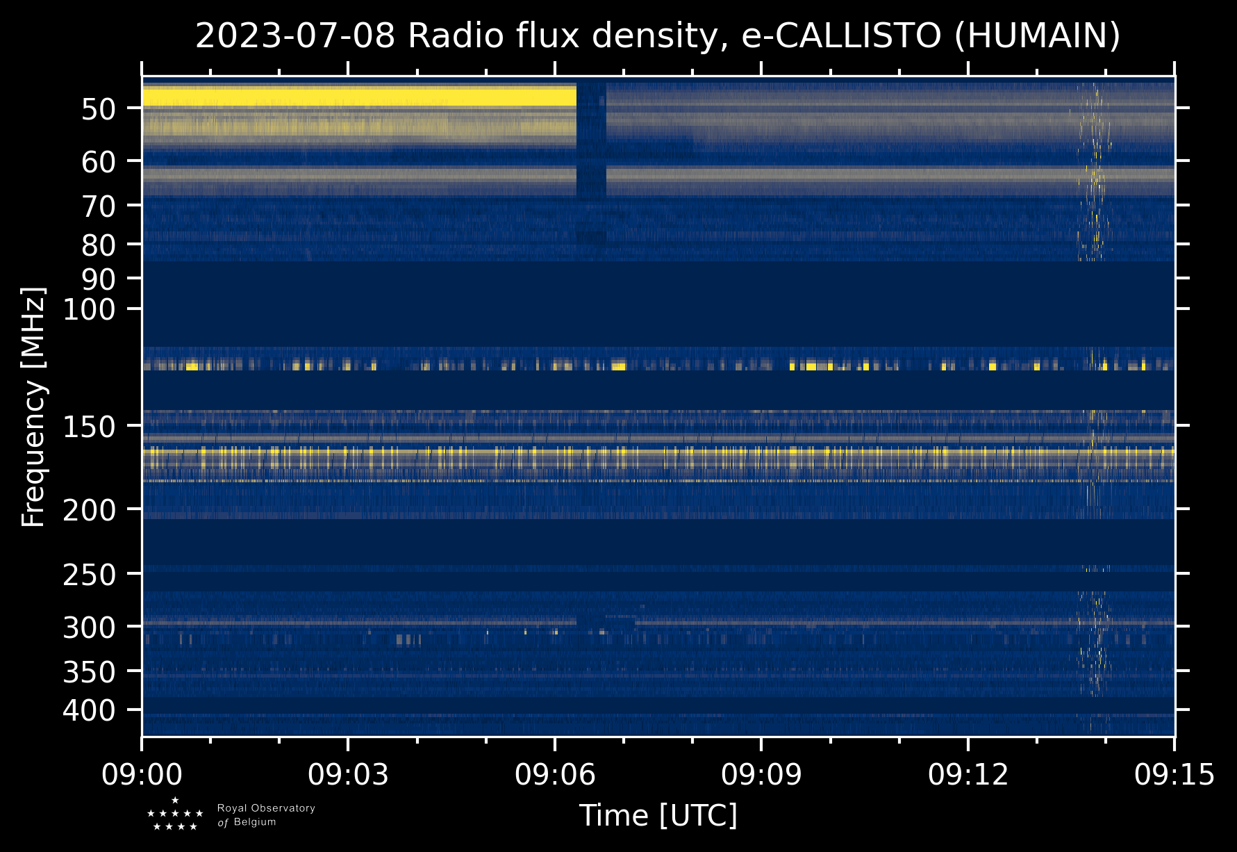Click the 400 MHz frequency tick label
Viewport: 1237px width, 852px height.
click(x=89, y=711)
